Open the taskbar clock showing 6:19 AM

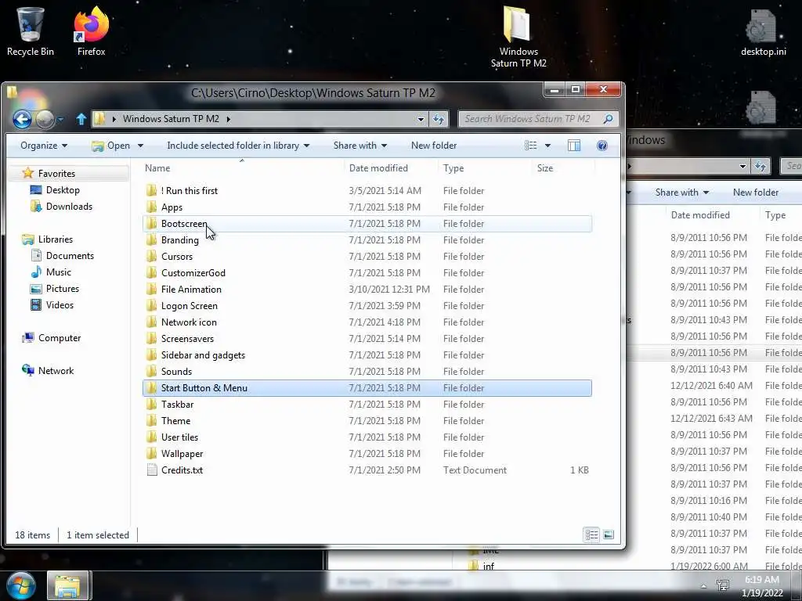click(x=762, y=586)
